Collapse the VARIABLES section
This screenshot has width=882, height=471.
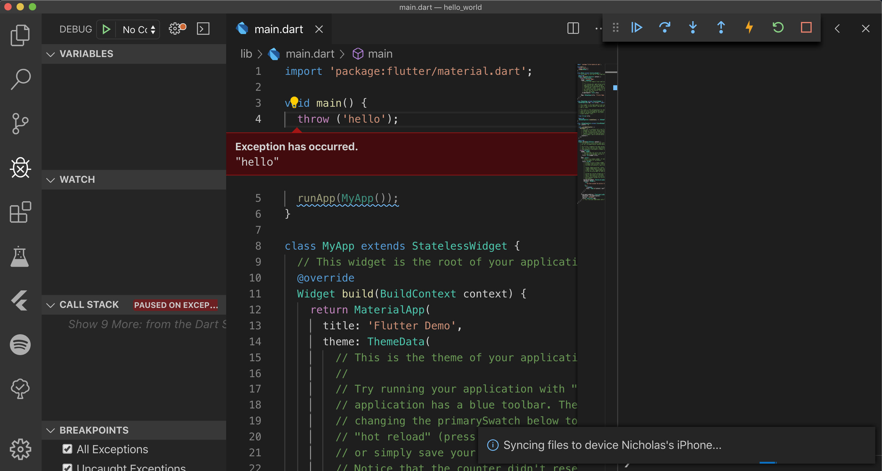(x=50, y=54)
